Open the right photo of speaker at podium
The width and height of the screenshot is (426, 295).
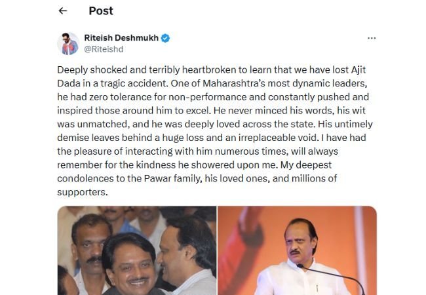click(x=297, y=250)
